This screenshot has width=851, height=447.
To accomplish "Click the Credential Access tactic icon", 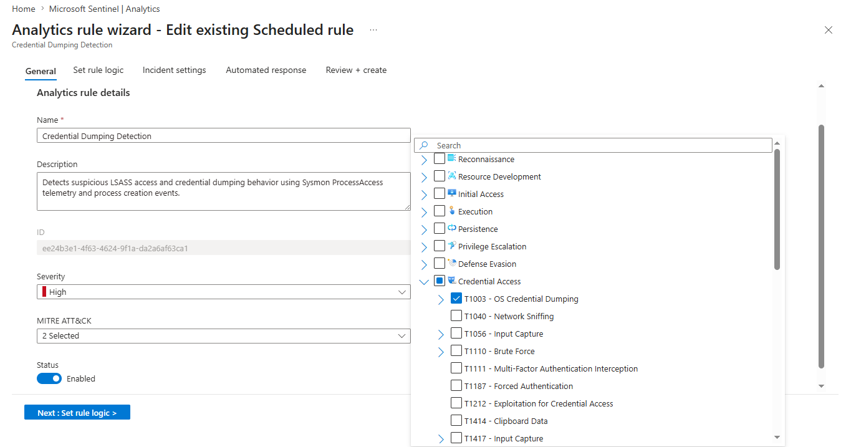I will click(452, 281).
